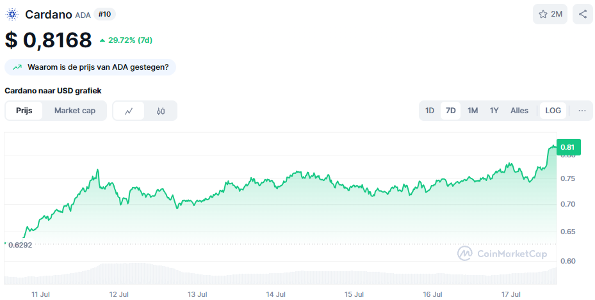Screen dimensions: 595x300
Task: Click the green 0.81 current price label
Action: point(569,147)
